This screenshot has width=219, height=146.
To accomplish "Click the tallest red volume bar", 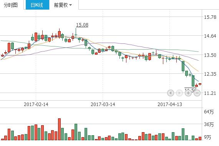I will pos(59,129).
